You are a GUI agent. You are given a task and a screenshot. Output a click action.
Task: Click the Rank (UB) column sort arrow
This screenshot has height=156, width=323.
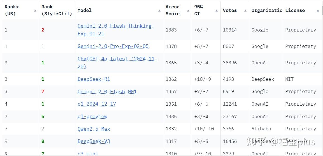click(35, 11)
